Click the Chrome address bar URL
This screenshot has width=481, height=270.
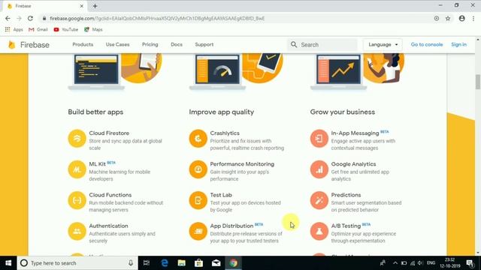coord(157,18)
